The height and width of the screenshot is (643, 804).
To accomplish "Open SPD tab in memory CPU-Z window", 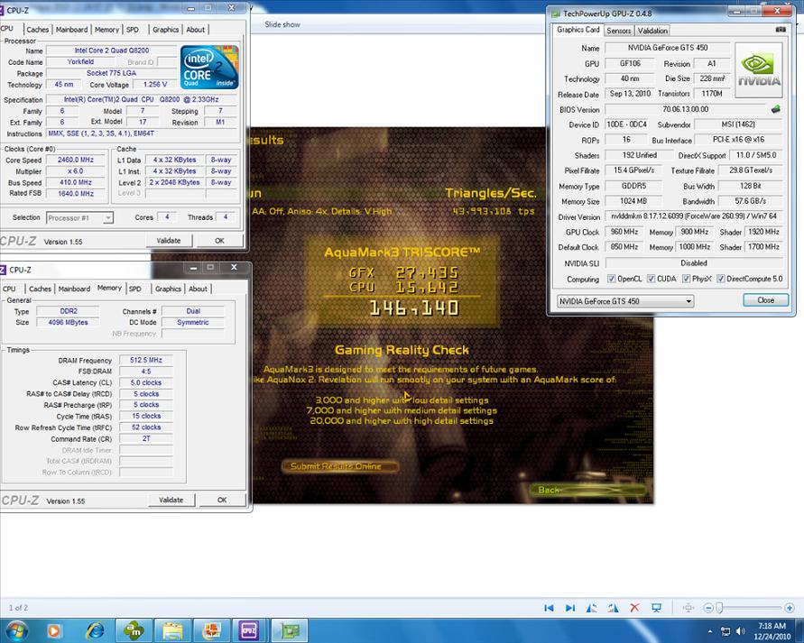I will click(x=135, y=289).
